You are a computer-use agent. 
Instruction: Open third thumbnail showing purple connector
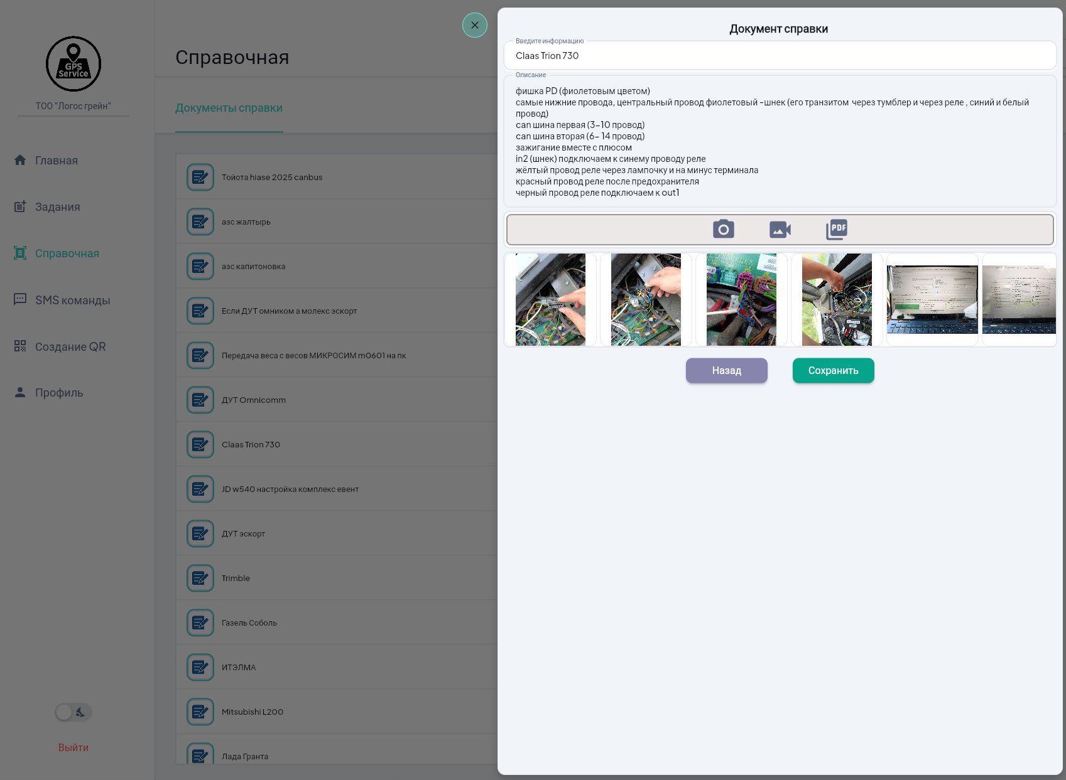741,299
